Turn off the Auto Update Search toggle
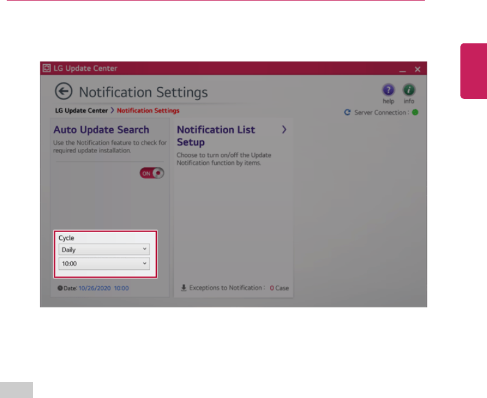487x398 pixels. [151, 173]
